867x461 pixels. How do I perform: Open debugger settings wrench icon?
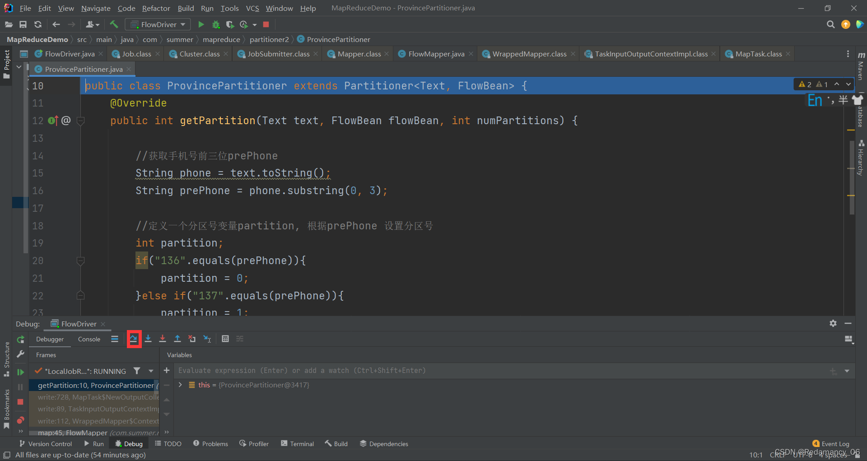pyautogui.click(x=20, y=354)
